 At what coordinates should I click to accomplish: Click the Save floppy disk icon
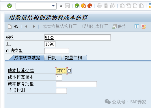(67, 6)
